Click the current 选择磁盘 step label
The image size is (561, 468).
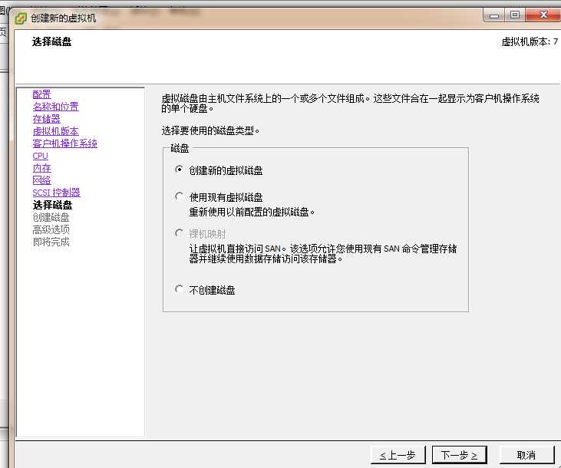tap(52, 205)
